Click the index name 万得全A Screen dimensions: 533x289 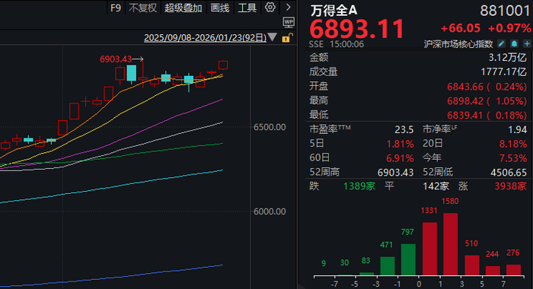click(x=334, y=11)
